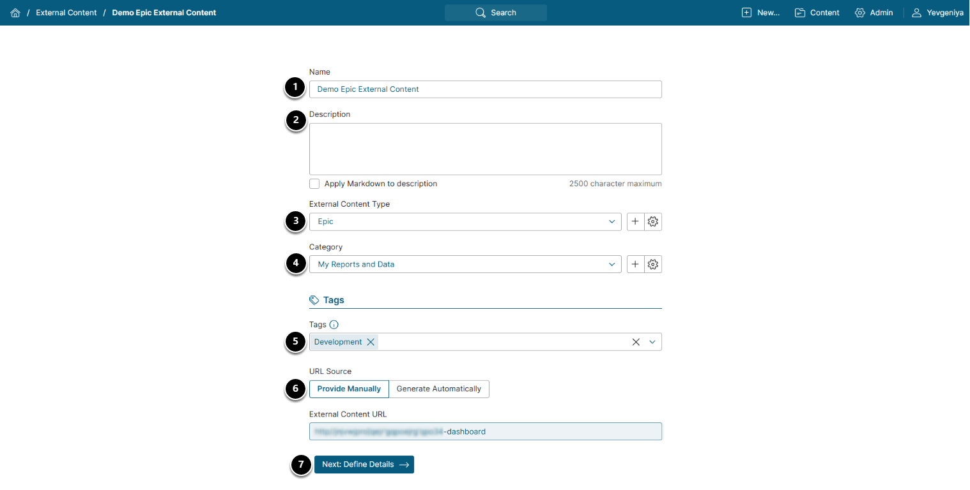Go to External Content breadcrumb link
The height and width of the screenshot is (490, 970).
[66, 13]
